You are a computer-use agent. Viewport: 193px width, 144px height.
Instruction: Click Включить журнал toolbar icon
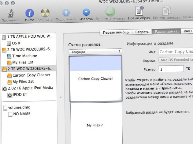110,11
